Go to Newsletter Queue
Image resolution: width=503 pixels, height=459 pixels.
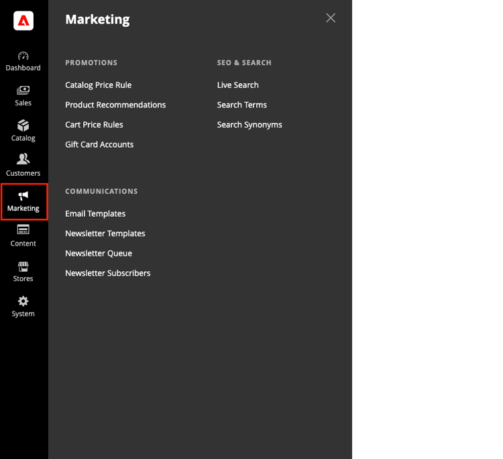pyautogui.click(x=99, y=254)
